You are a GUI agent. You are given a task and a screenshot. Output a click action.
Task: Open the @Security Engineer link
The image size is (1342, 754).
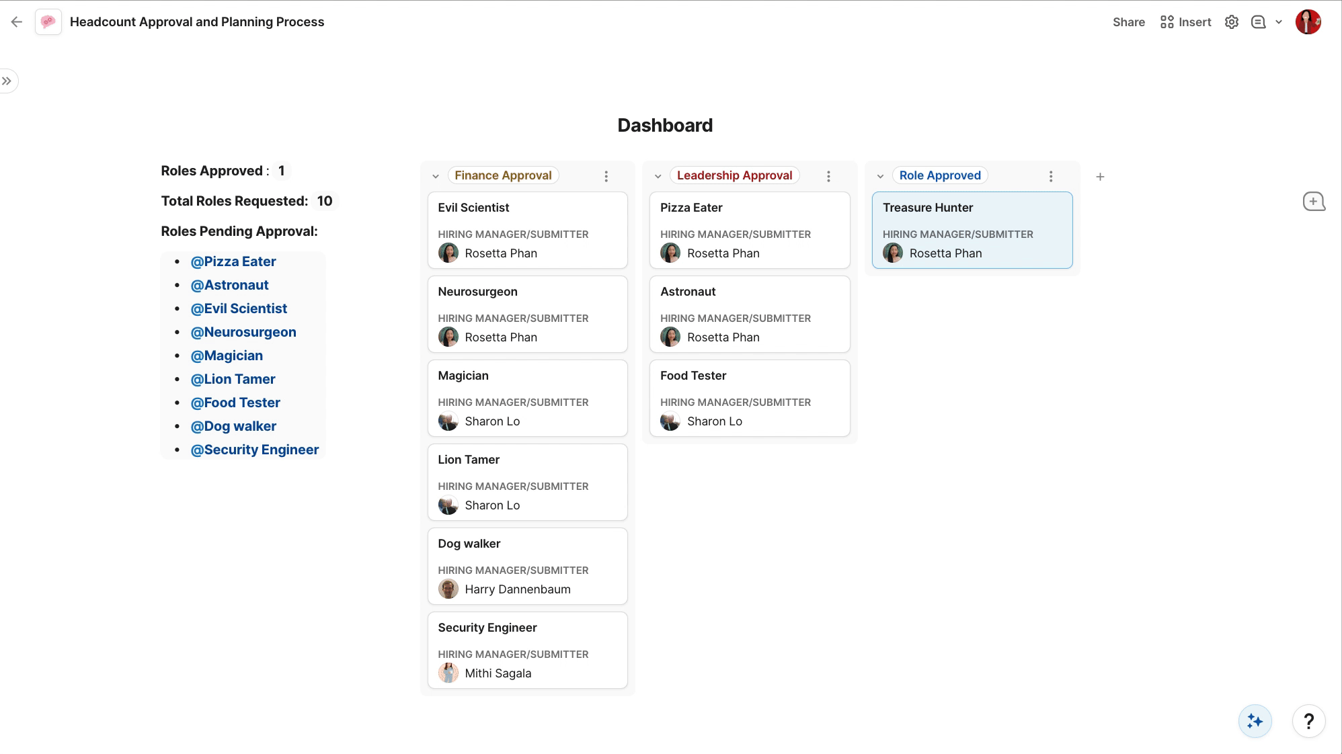[254, 450]
